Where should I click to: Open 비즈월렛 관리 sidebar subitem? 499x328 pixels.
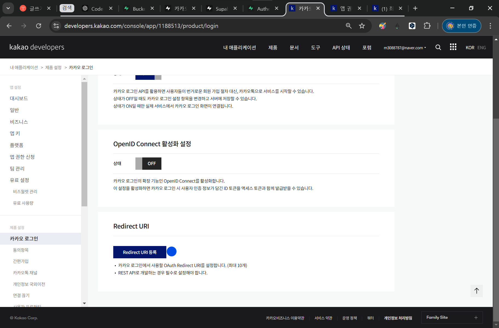(25, 192)
